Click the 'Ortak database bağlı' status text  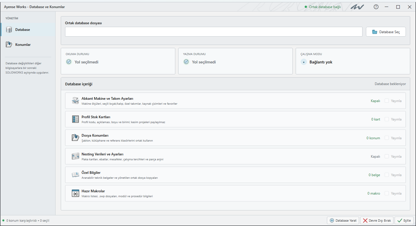click(325, 7)
